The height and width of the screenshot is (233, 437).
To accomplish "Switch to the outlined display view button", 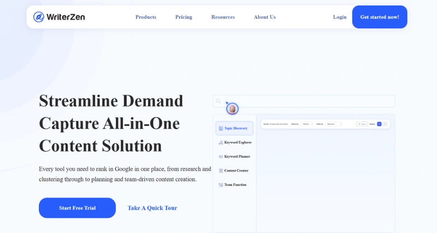I will pyautogui.click(x=385, y=124).
